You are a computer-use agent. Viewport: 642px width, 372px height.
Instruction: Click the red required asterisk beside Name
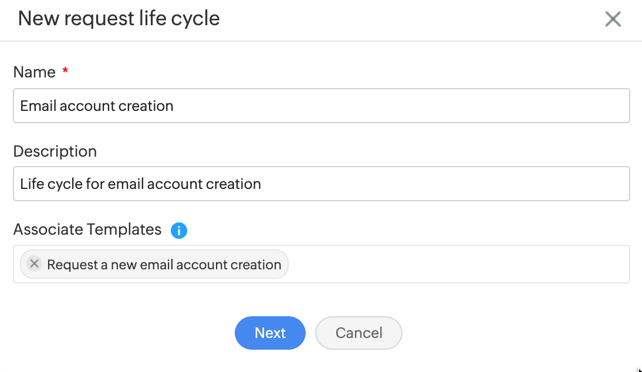tap(65, 71)
